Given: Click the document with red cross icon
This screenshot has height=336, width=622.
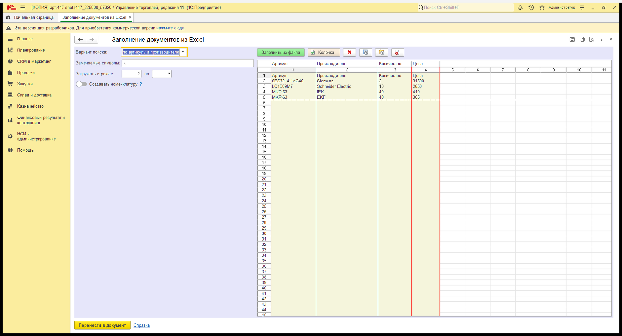Looking at the screenshot, I should click(x=397, y=52).
